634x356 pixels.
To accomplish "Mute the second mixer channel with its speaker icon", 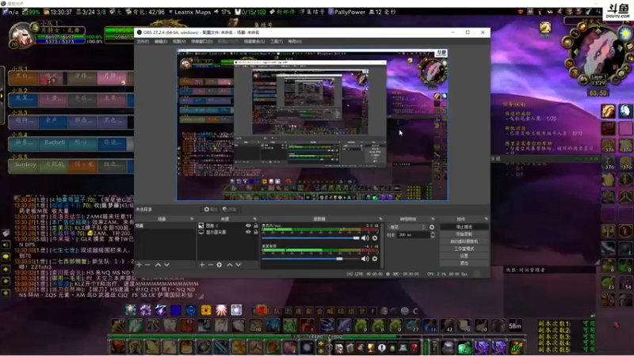I will (365, 259).
